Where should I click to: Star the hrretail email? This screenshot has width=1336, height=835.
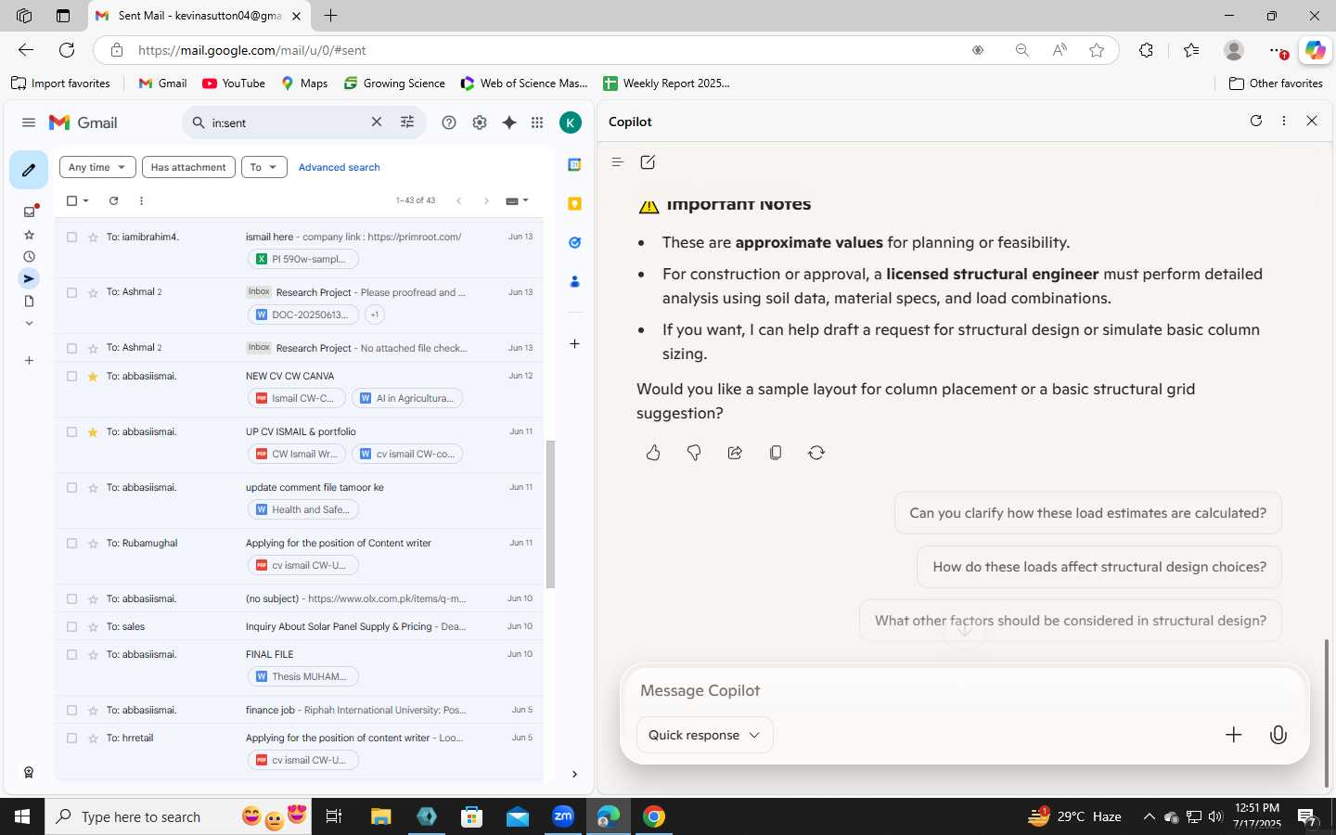click(x=93, y=738)
